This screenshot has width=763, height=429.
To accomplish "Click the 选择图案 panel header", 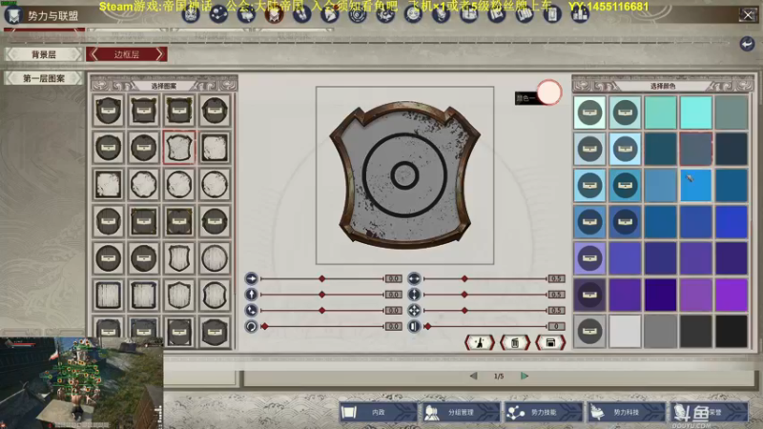I will [163, 86].
